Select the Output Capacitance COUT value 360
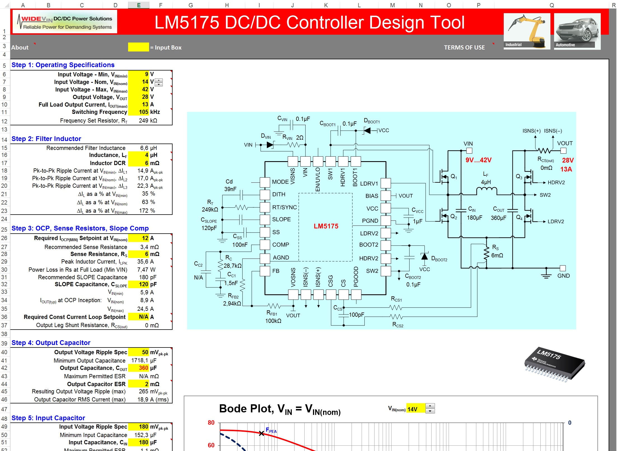Screen dimensions: 617x451 [x=138, y=368]
